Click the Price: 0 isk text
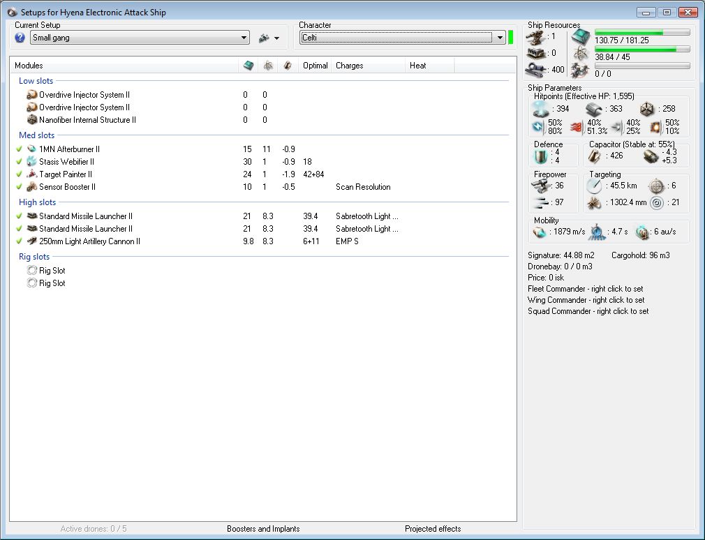 coord(546,278)
